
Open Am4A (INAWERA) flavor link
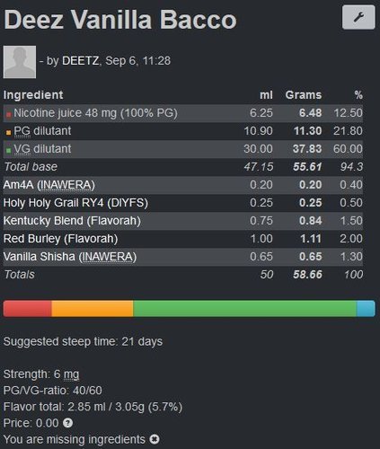(x=49, y=185)
